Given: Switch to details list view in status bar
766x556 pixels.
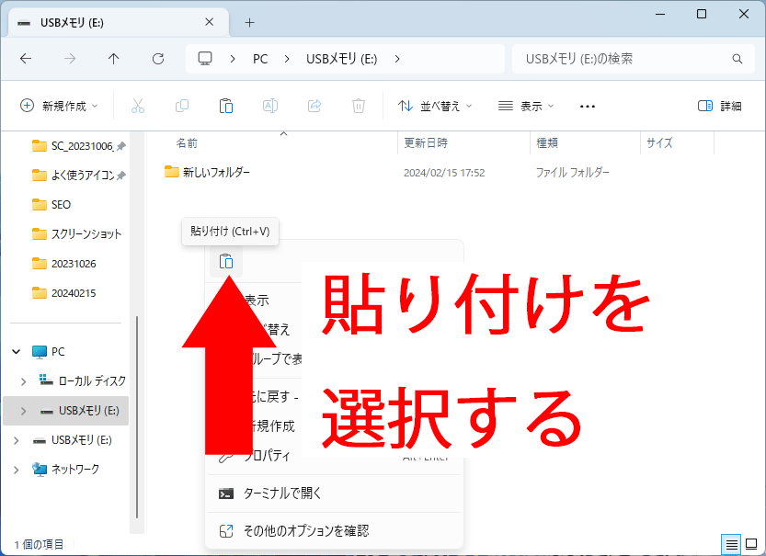Looking at the screenshot, I should (x=732, y=545).
